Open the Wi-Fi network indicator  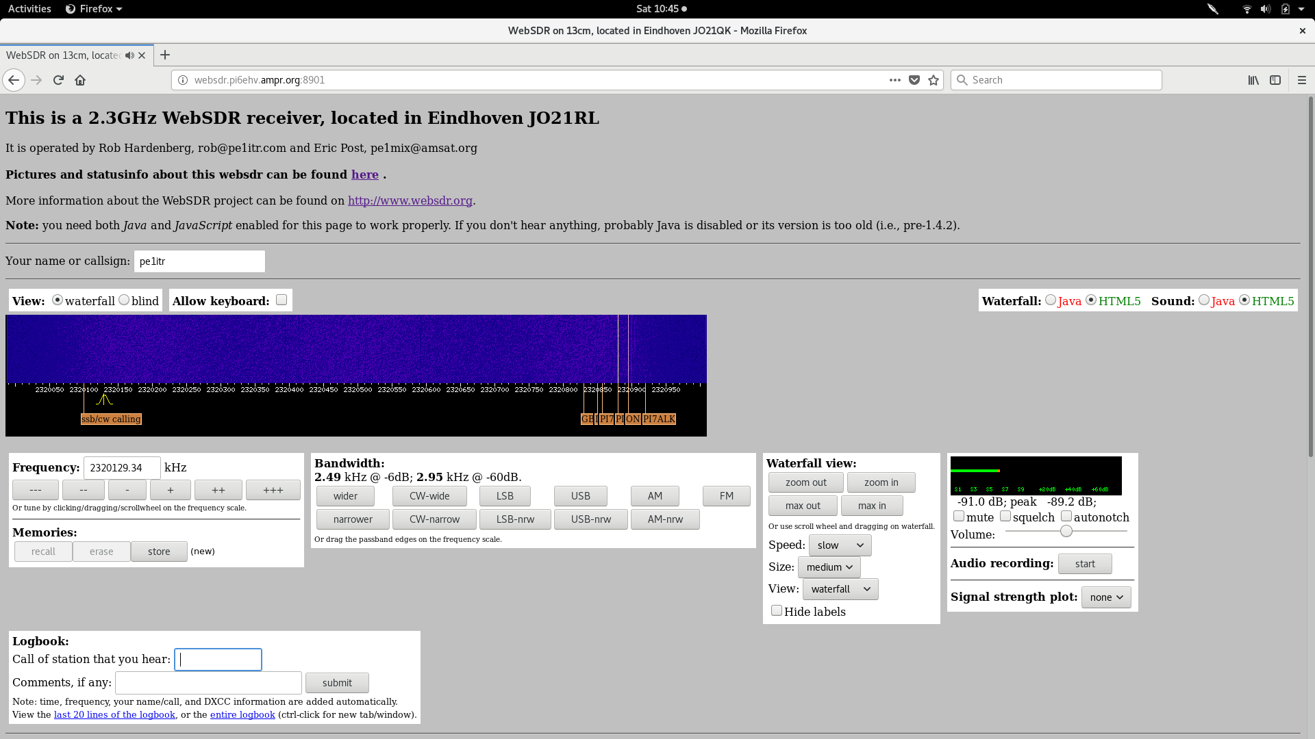pos(1247,9)
